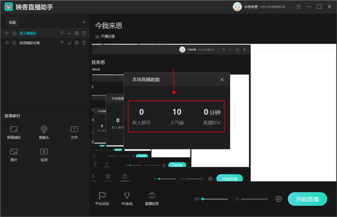Add 屏幕捕获 screen capture material
This screenshot has height=217, width=337.
tap(13, 132)
